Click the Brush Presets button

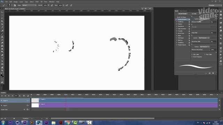[183, 14]
